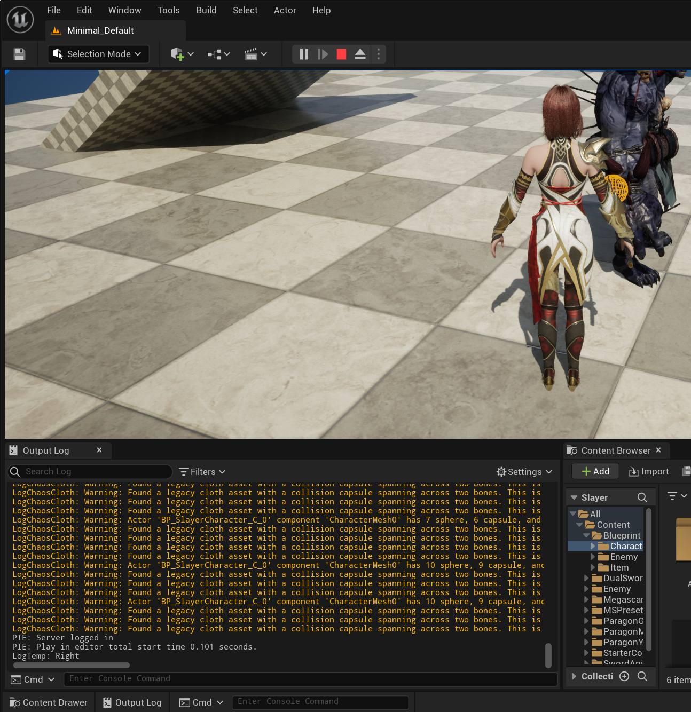Open the cinematics clapperboard icon menu

pos(256,54)
